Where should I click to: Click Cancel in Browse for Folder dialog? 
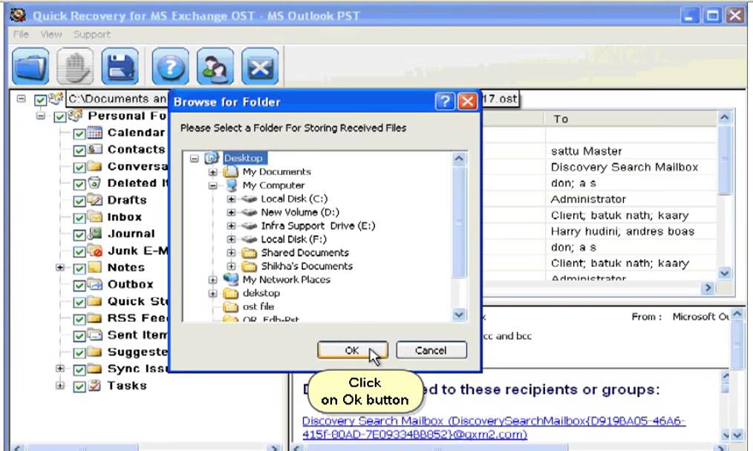coord(431,350)
